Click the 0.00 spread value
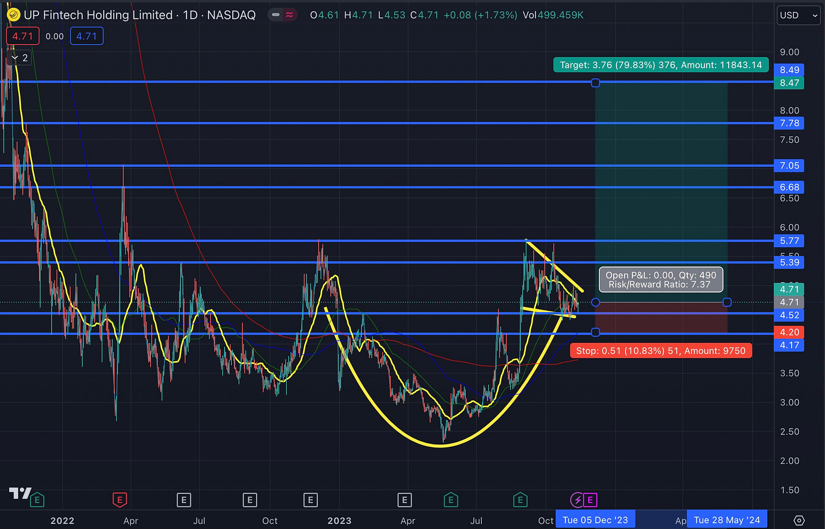The width and height of the screenshot is (825, 529). click(x=54, y=36)
